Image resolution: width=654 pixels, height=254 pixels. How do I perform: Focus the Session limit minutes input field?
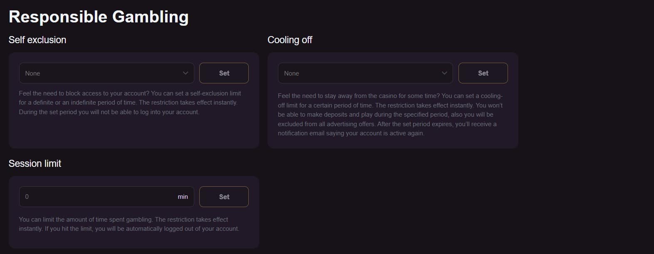tap(100, 197)
